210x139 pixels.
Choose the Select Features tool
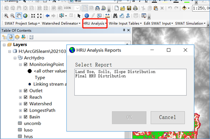(x=62, y=16)
